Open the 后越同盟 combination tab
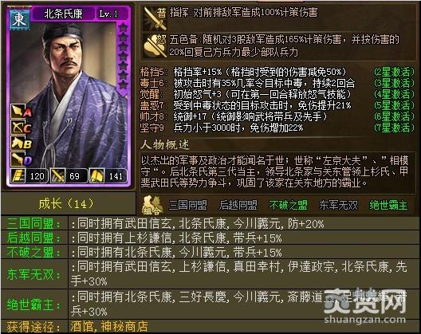Image resolution: width=421 pixels, height=334 pixels. coord(238,205)
